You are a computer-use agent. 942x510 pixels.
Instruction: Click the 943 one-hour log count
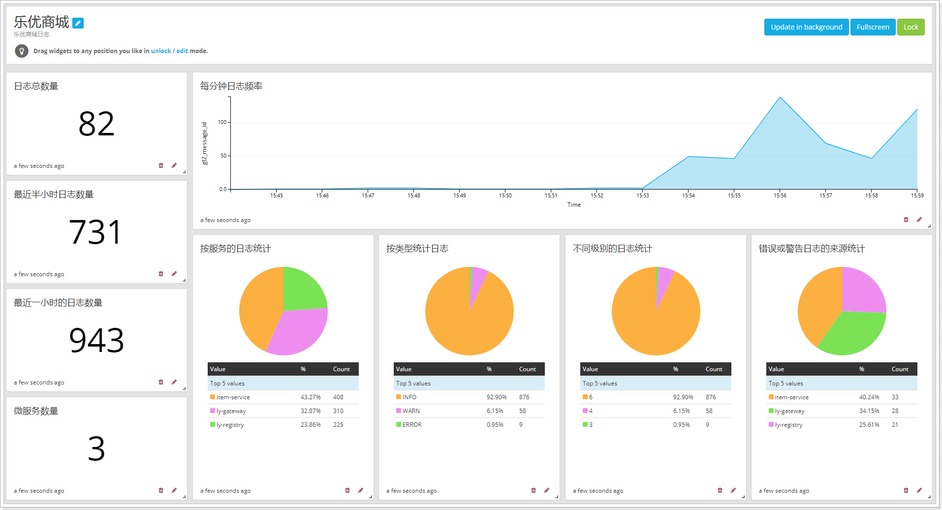point(96,341)
